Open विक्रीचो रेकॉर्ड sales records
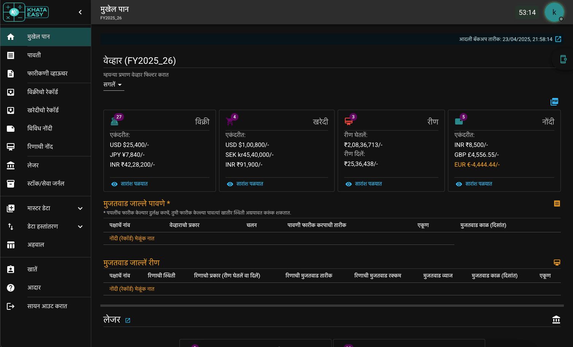The height and width of the screenshot is (347, 573). (x=46, y=92)
